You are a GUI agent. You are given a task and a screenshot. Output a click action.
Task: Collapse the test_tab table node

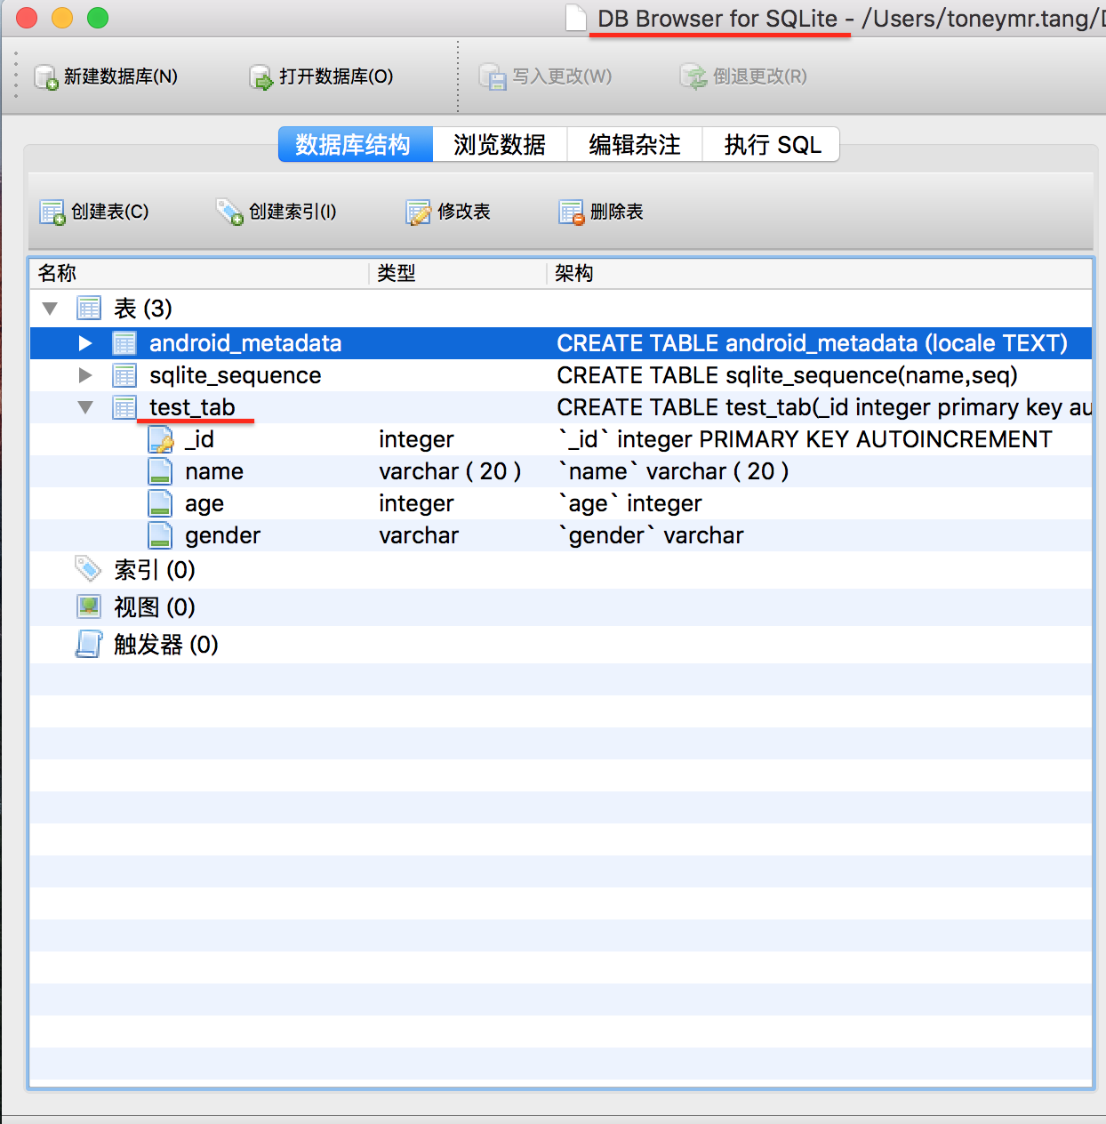point(84,406)
